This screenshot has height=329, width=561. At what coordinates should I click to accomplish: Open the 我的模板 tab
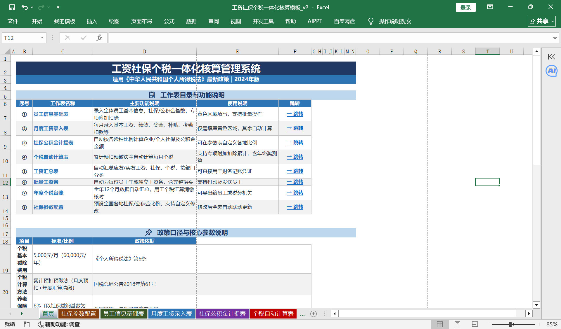coord(65,21)
